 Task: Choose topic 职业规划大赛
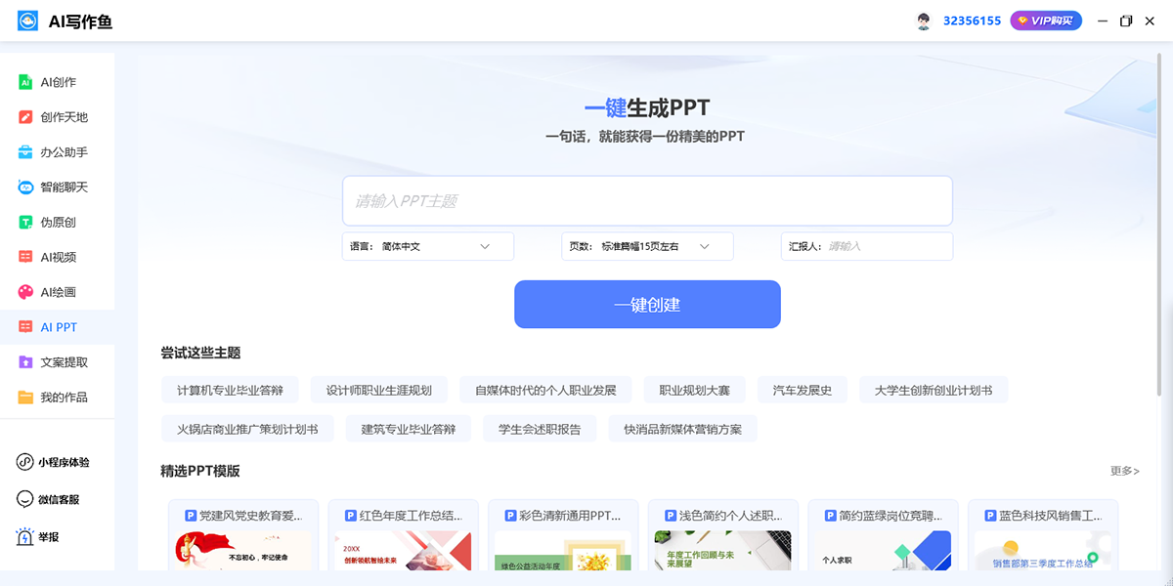694,391
